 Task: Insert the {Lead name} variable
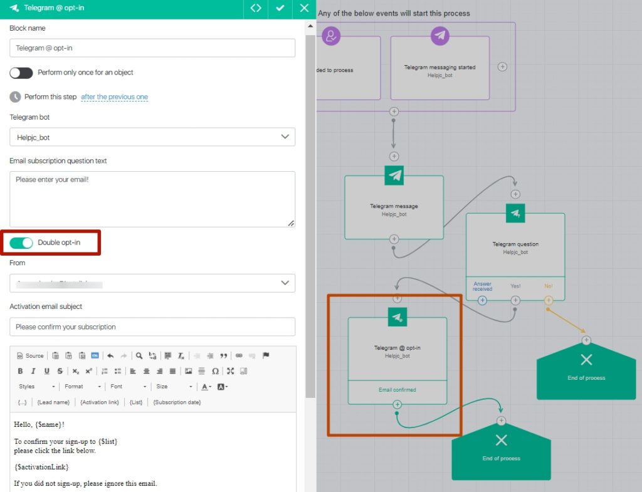click(53, 402)
